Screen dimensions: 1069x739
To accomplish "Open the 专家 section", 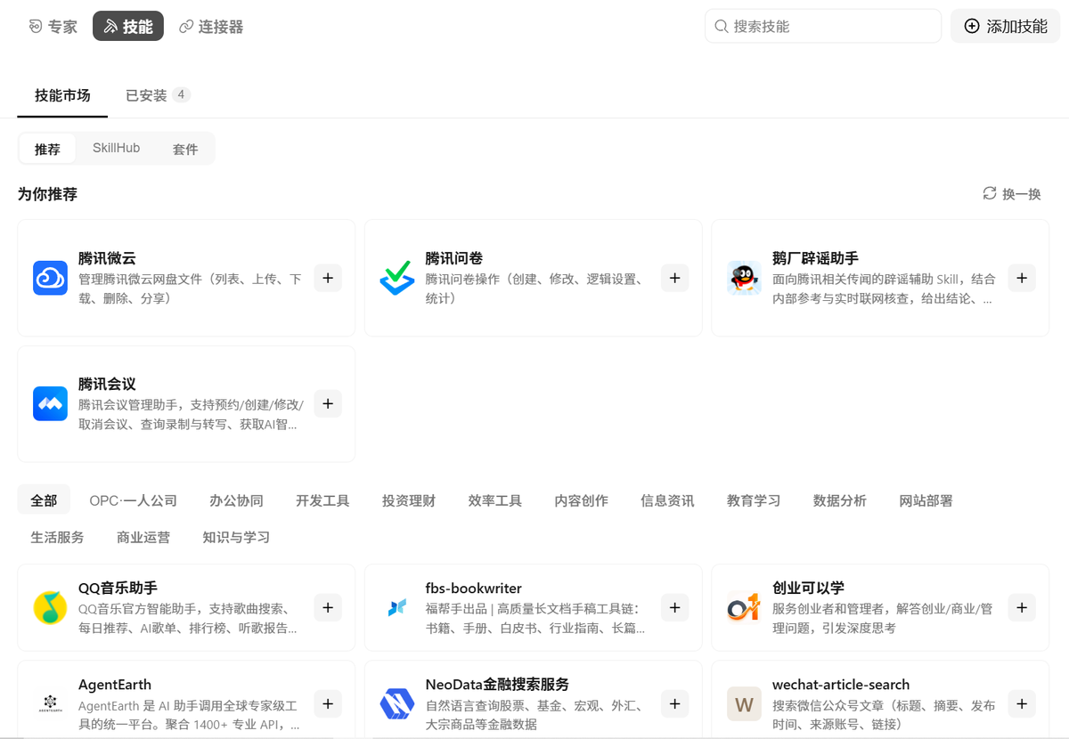I will click(53, 27).
